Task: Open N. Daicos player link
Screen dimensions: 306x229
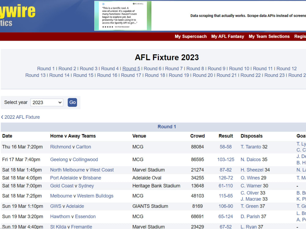Action: [251, 159]
